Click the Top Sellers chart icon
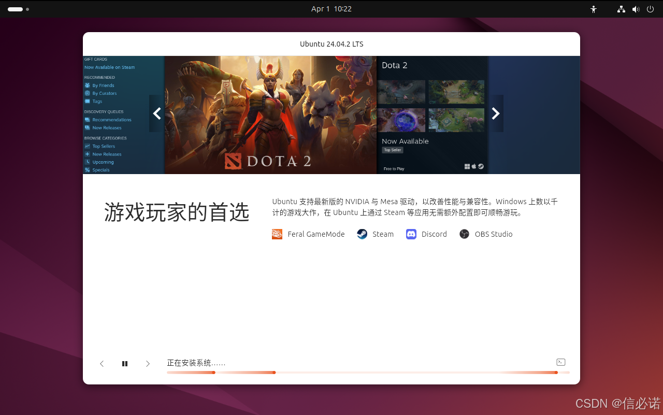The height and width of the screenshot is (415, 663). (x=88, y=146)
